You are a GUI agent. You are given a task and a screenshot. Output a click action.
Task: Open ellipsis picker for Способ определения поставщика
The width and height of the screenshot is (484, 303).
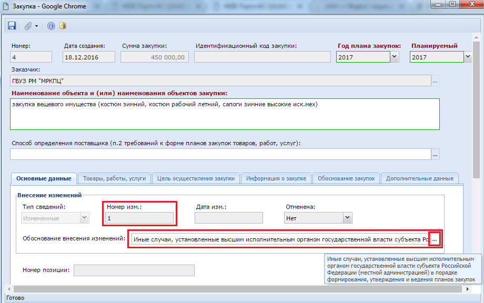click(435, 154)
